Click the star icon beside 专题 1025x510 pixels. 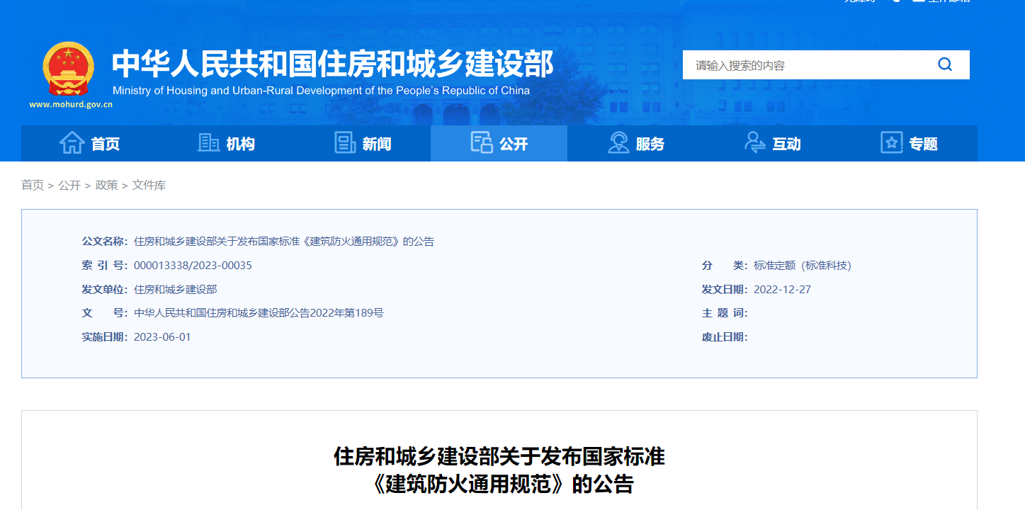891,143
